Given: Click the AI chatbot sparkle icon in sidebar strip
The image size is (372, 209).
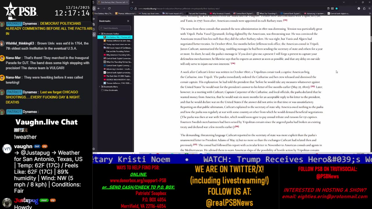Looking at the screenshot, I should (94, 19).
